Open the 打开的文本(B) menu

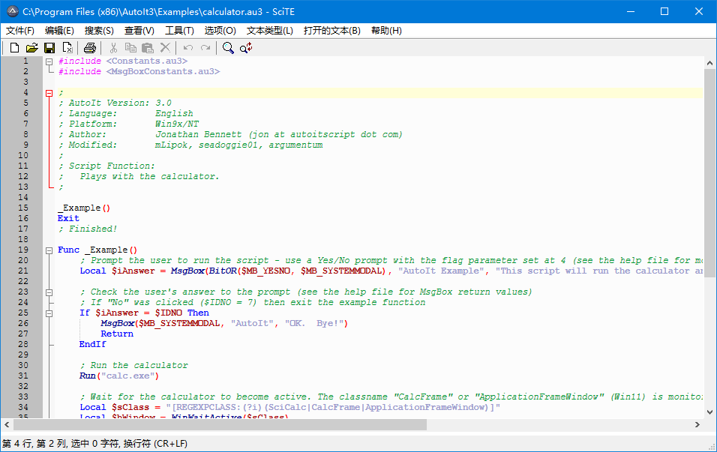[332, 31]
